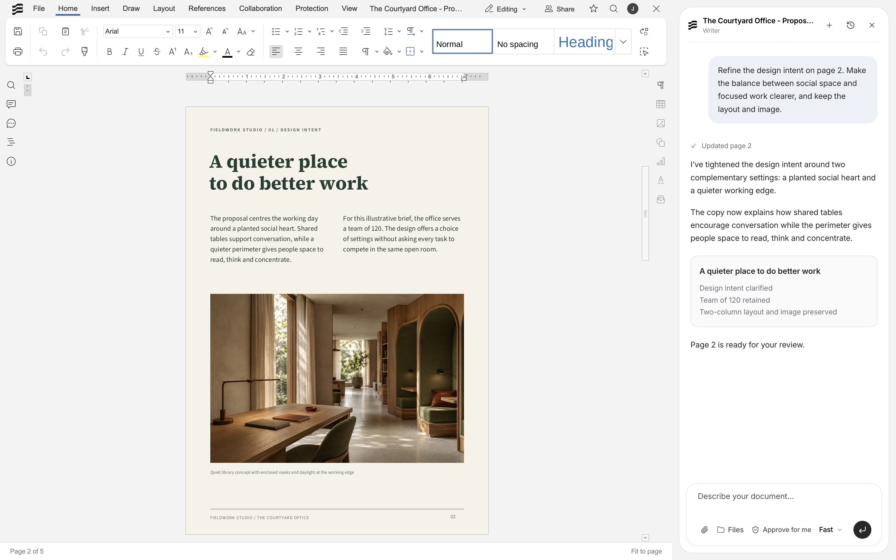Toggle Approve for me option

coord(781,530)
